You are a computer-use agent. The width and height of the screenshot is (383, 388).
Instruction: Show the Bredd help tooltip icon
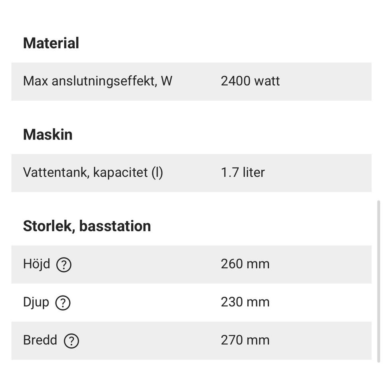pos(71,341)
